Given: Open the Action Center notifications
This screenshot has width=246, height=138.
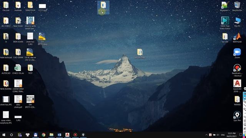Looking at the screenshot, I should [241, 135].
